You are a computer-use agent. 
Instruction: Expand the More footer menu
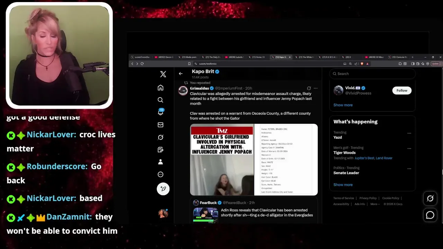pos(374,204)
